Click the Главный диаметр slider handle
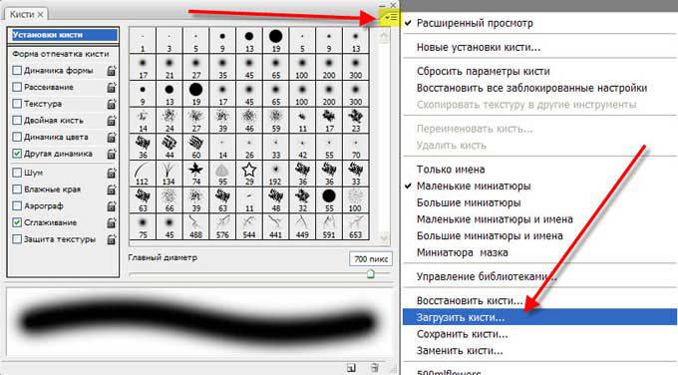This screenshot has height=375, width=678. point(371,274)
